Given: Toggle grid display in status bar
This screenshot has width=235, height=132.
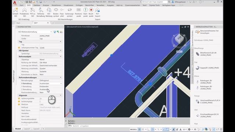Looking at the screenshot, I should pos(140,129).
